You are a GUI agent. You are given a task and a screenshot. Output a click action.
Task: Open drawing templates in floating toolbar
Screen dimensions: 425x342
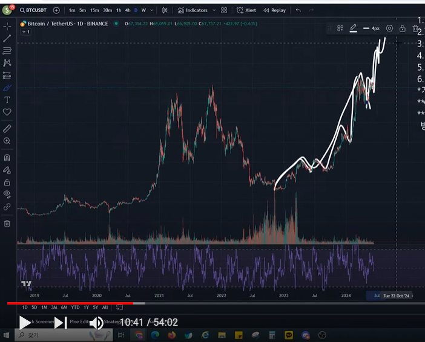tap(340, 28)
